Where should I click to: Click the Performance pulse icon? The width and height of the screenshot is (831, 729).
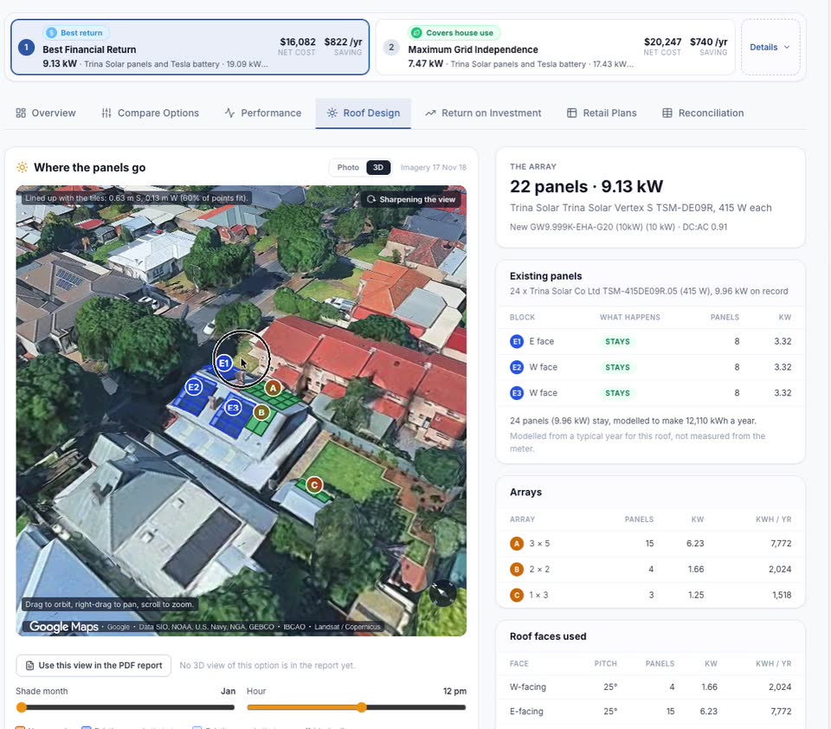[229, 113]
